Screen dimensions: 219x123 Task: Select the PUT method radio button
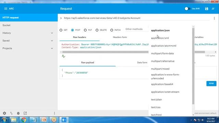[85, 30]
